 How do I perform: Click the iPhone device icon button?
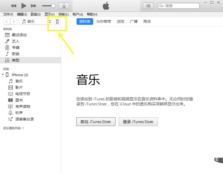pyautogui.click(x=57, y=22)
